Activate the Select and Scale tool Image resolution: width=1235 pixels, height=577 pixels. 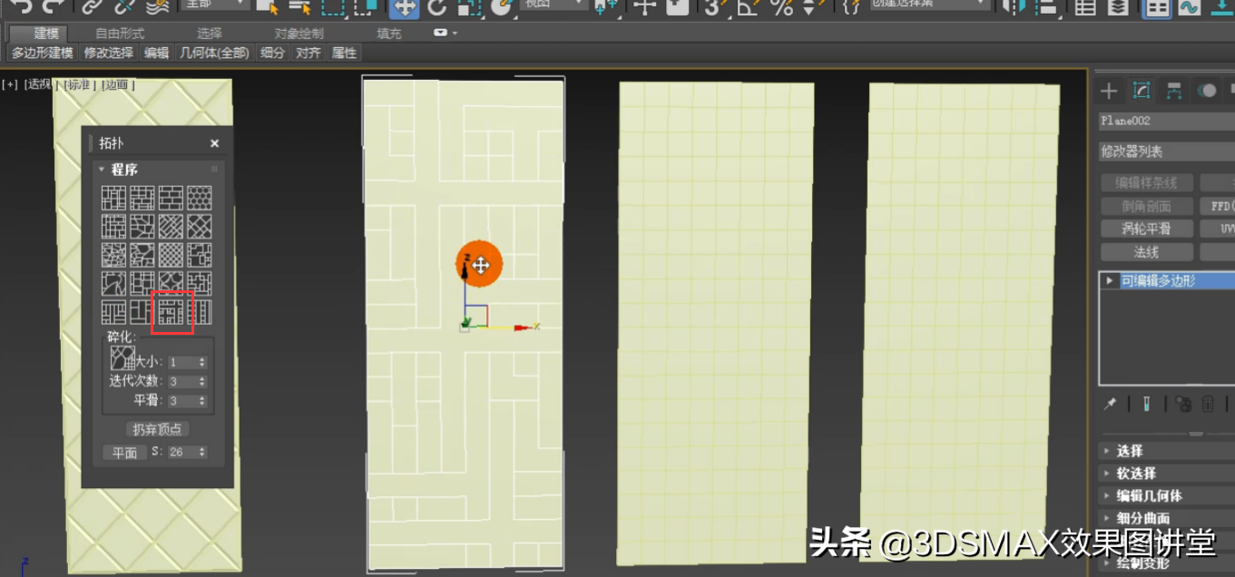(468, 6)
